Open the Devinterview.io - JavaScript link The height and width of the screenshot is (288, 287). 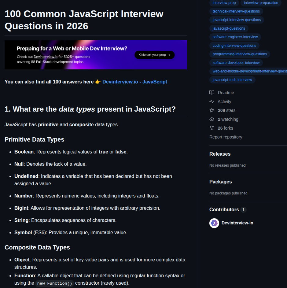(134, 82)
